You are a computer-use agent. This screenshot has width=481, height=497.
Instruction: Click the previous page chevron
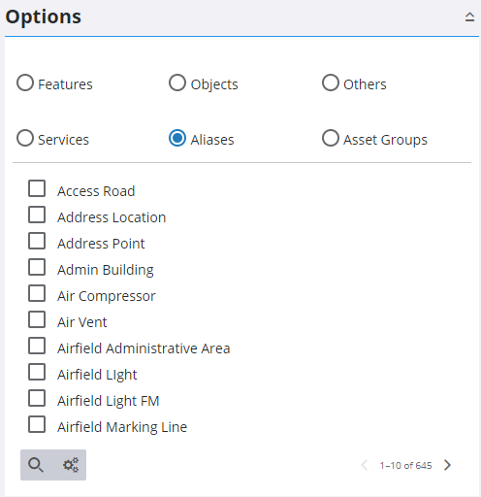pos(365,465)
